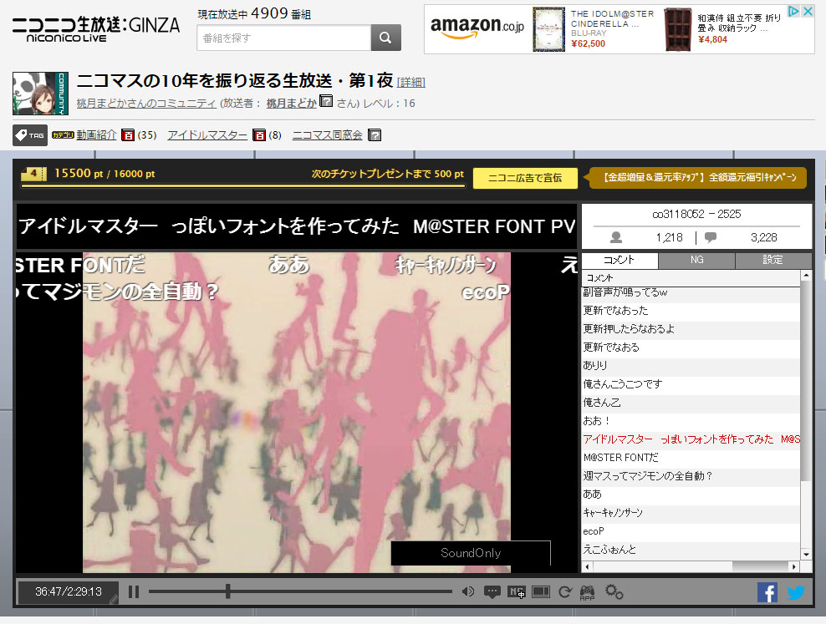Click the magnifier search button

(385, 38)
